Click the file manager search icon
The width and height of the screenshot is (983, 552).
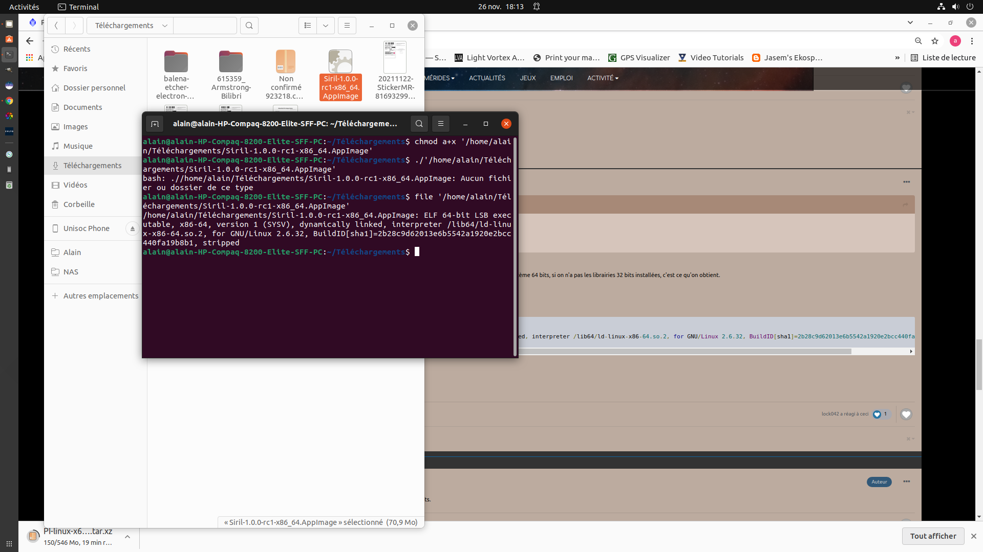[249, 26]
